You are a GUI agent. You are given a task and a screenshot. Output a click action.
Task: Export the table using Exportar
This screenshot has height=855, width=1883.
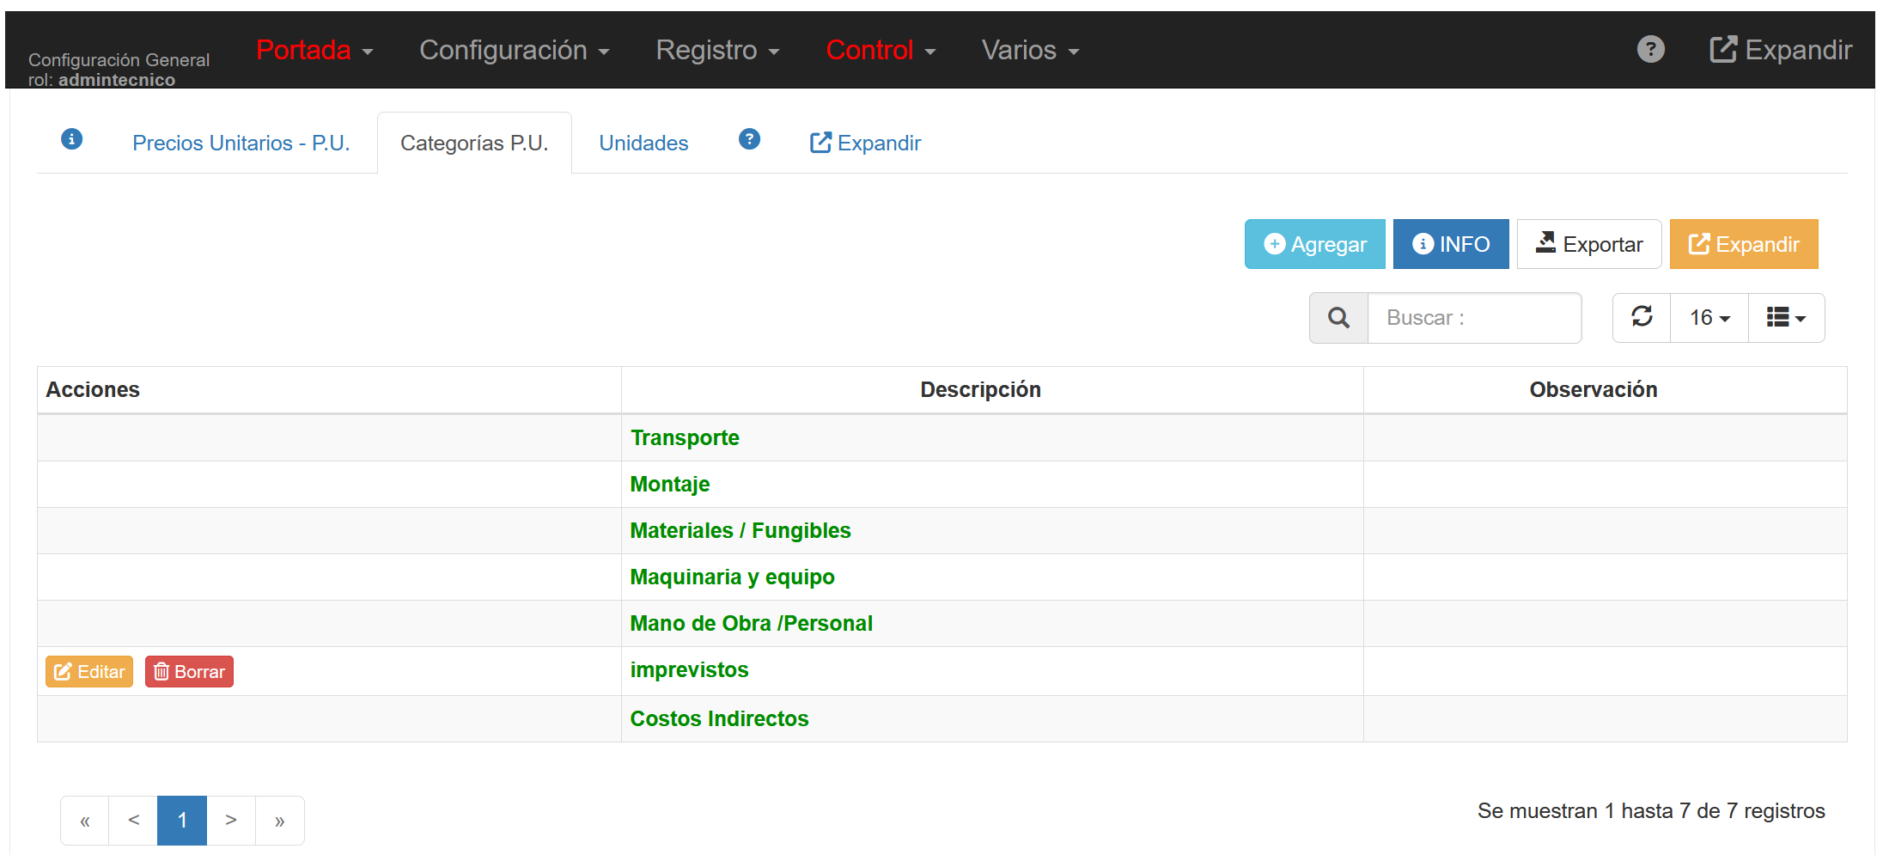(1588, 245)
